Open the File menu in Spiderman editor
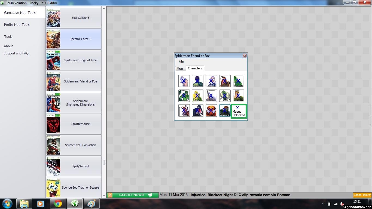 pyautogui.click(x=181, y=62)
